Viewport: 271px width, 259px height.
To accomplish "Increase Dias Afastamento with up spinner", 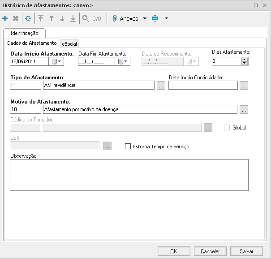I will pyautogui.click(x=245, y=60).
